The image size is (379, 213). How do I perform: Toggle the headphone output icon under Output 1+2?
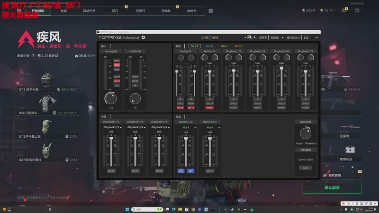[181, 171]
